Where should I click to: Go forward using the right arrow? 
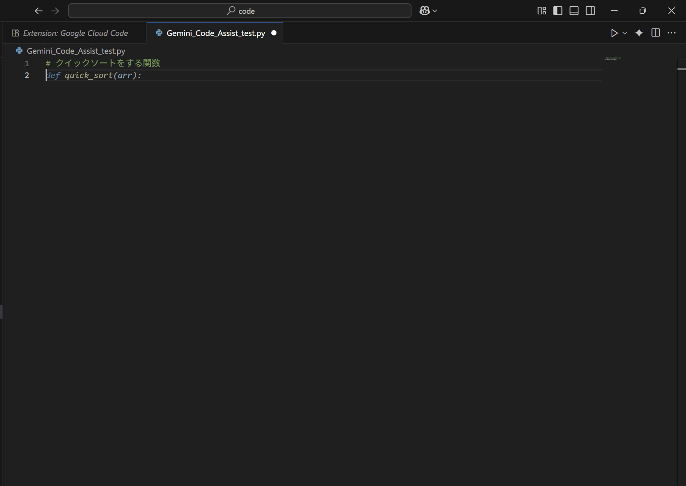coord(55,11)
